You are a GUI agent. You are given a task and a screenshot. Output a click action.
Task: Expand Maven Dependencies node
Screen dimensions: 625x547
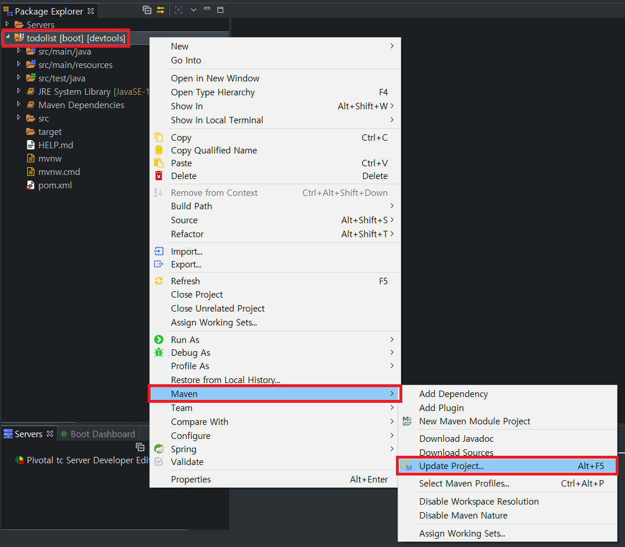pos(19,105)
